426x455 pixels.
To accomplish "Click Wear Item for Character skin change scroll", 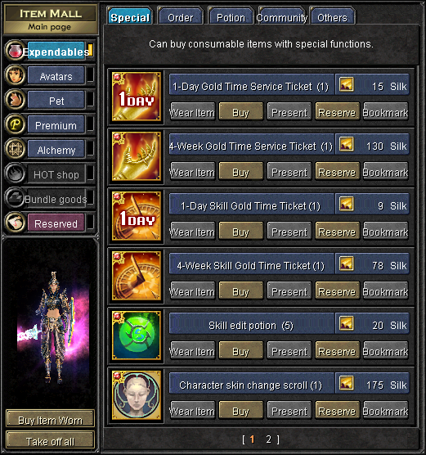I will (192, 410).
